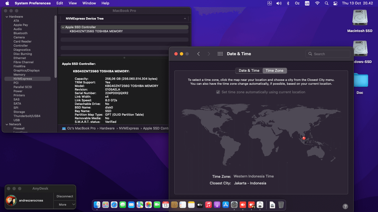Image resolution: width=378 pixels, height=212 pixels.
Task: Open Control Center in the menu bar
Action: [335, 3]
